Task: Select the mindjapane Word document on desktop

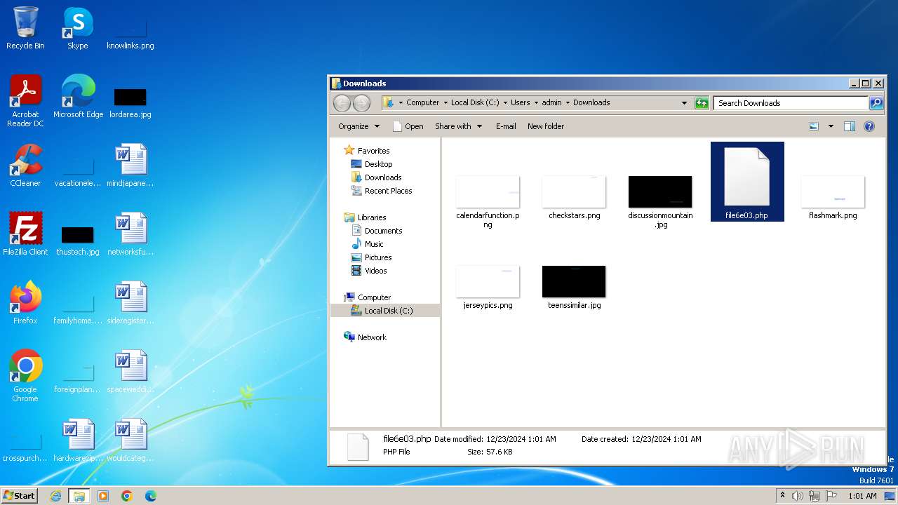Action: coord(130,166)
